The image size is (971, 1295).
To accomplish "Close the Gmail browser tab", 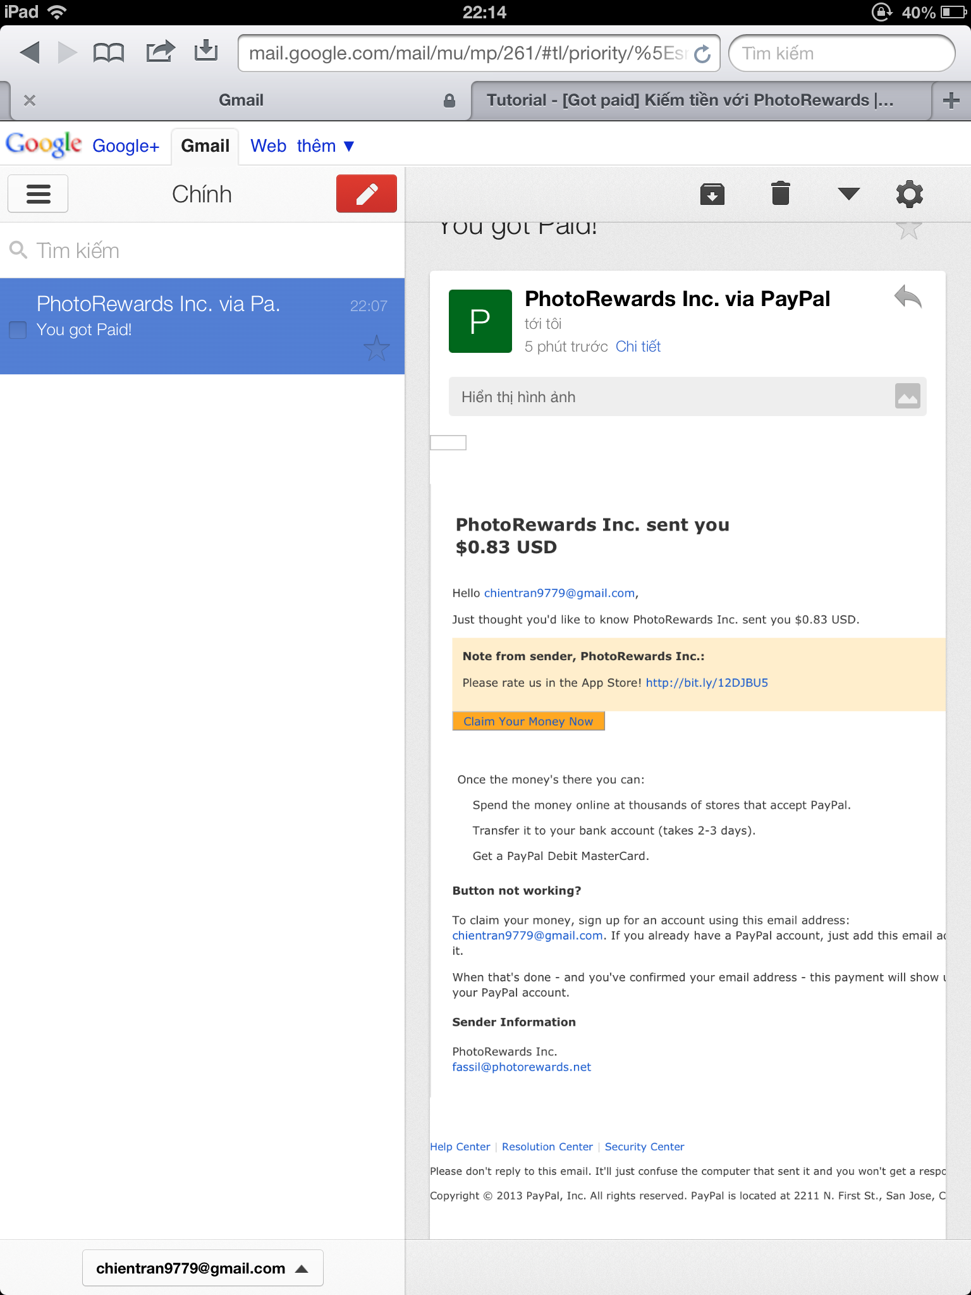I will tap(29, 101).
